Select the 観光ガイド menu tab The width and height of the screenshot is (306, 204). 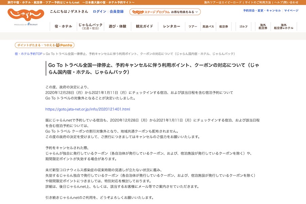pyautogui.click(x=144, y=27)
